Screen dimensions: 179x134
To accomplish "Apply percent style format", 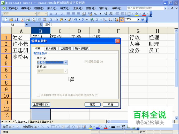I will point(95,14).
